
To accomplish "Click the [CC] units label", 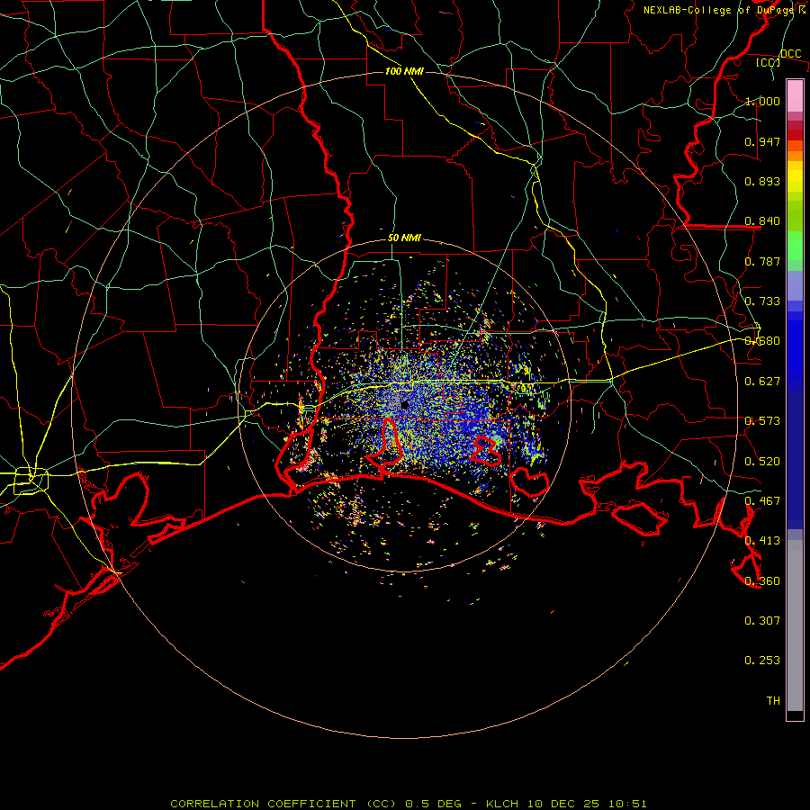I will point(768,62).
